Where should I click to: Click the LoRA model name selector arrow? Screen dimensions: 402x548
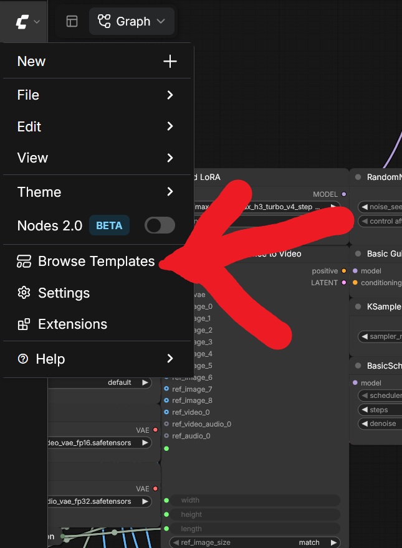[333, 207]
